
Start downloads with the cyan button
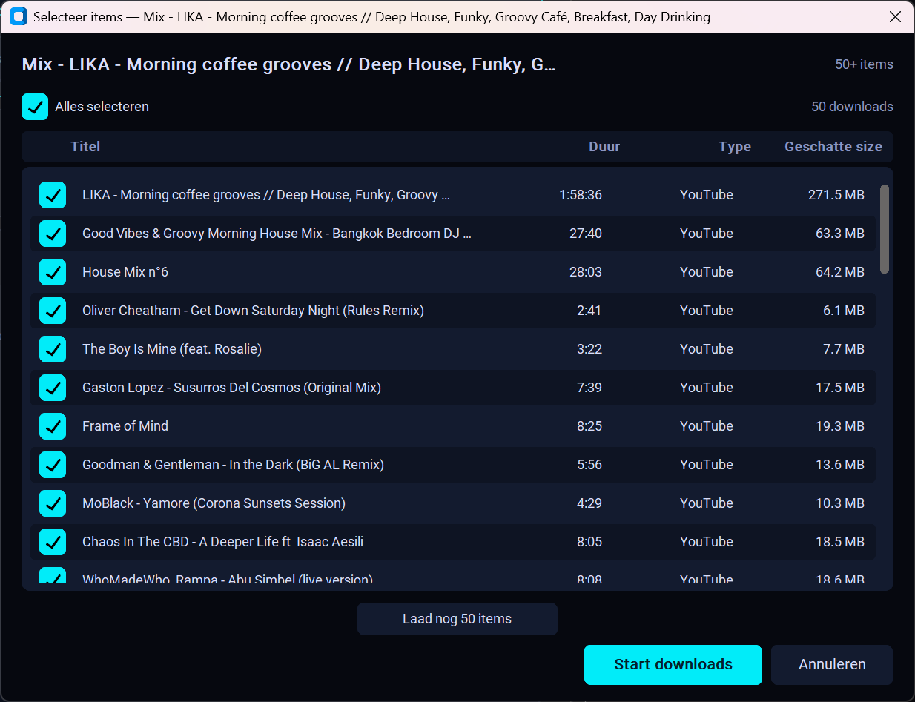point(673,665)
